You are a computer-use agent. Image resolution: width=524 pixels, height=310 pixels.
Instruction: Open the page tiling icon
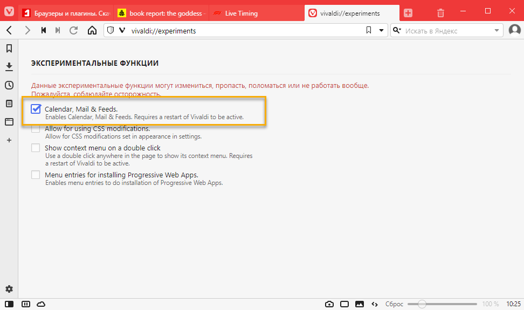(344, 304)
